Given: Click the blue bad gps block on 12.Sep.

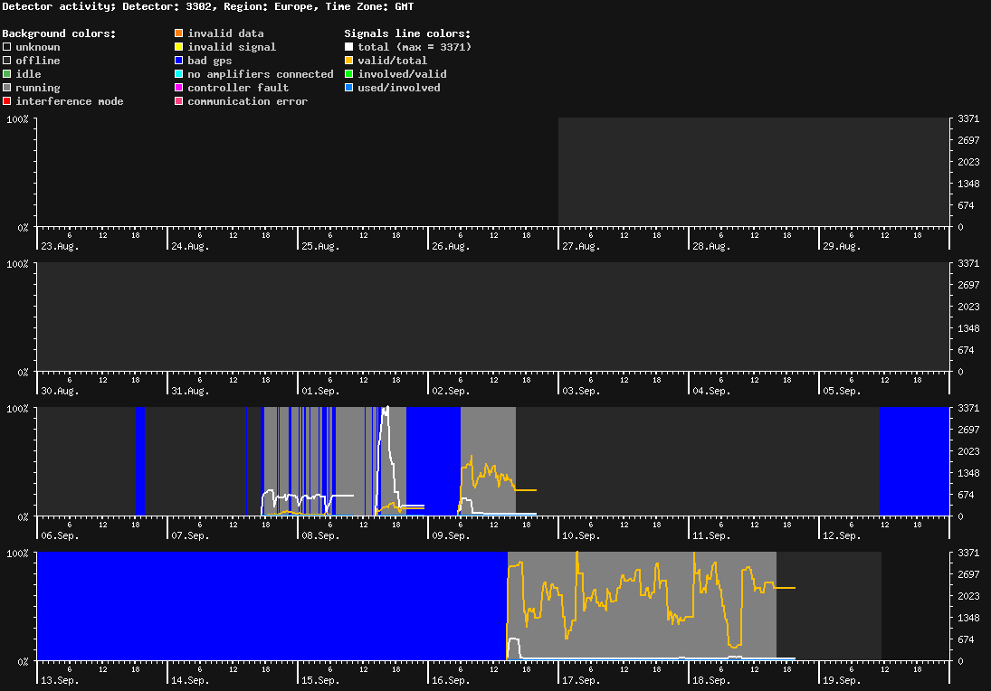Looking at the screenshot, I should click(x=915, y=461).
